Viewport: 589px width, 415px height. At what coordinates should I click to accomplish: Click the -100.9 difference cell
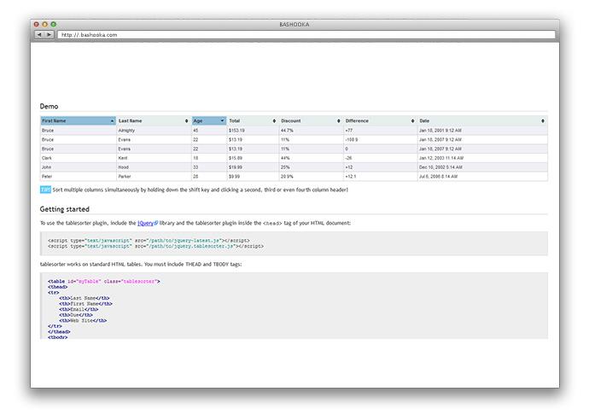[x=380, y=139]
